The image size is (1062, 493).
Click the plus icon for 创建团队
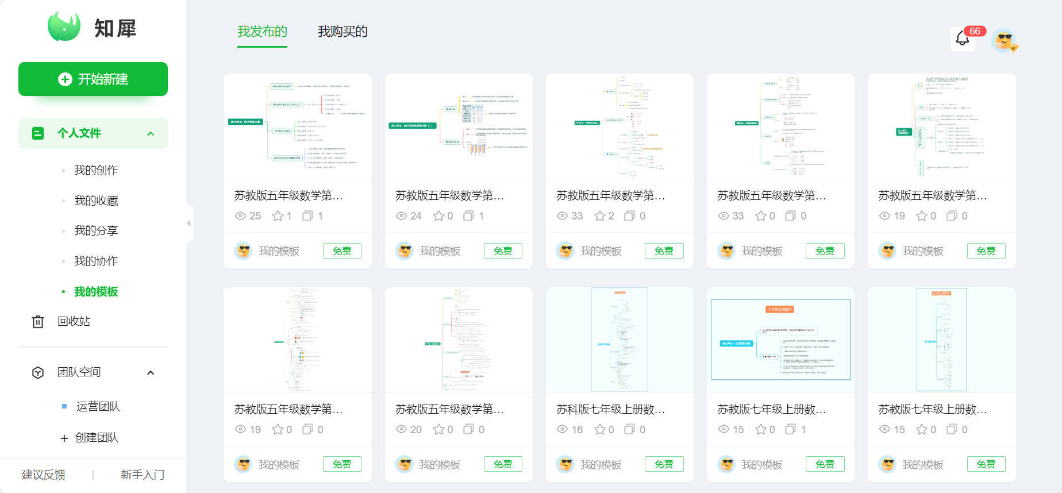coord(64,438)
